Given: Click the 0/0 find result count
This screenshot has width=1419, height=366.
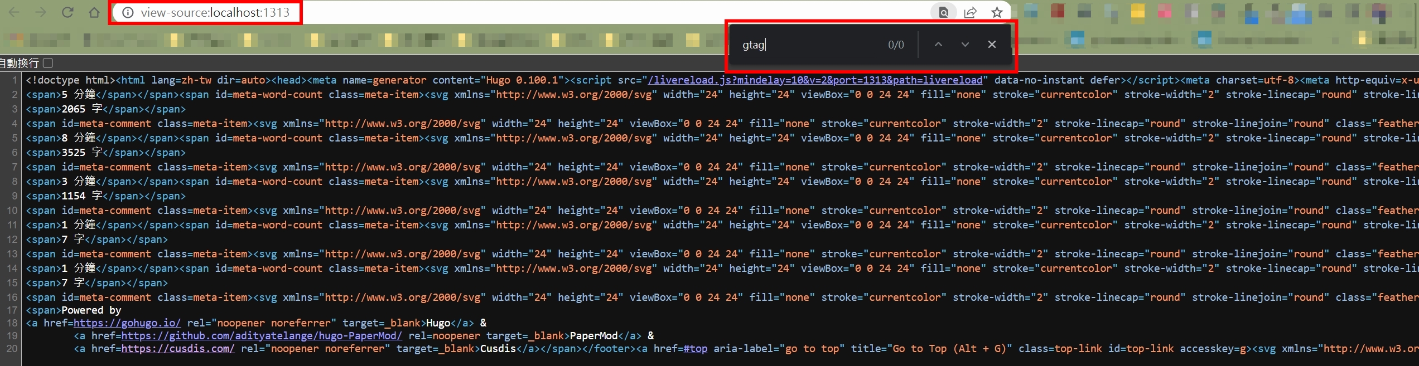Looking at the screenshot, I should (x=896, y=45).
